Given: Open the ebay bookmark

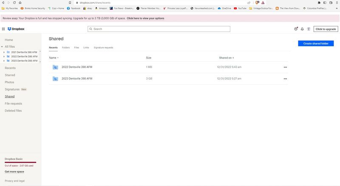Looking at the screenshot, I should click(x=88, y=8).
